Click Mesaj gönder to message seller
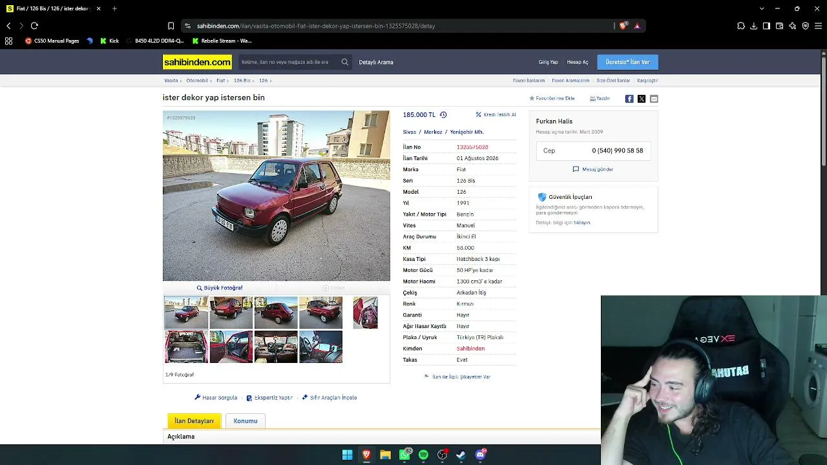Screen dimensions: 827x465 click(x=593, y=169)
